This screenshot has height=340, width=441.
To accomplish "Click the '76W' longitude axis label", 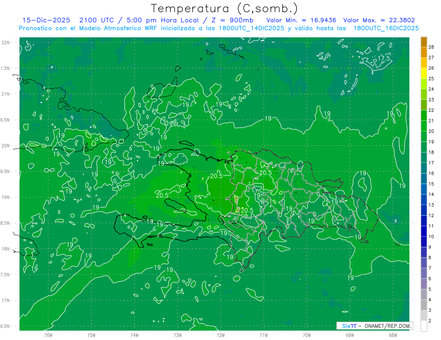I will click(x=48, y=335).
